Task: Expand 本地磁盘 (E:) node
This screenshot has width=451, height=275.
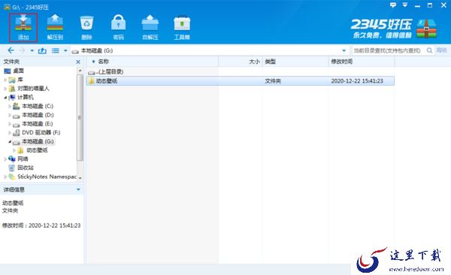Action: pos(10,124)
